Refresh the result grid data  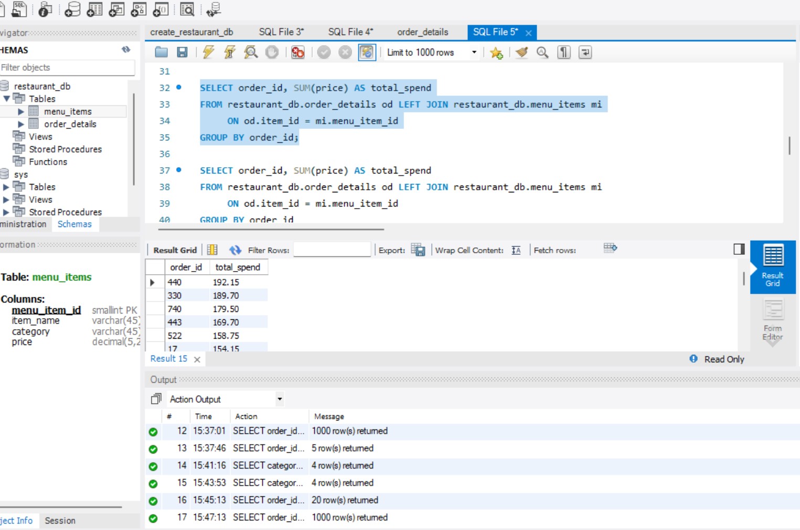(x=235, y=250)
